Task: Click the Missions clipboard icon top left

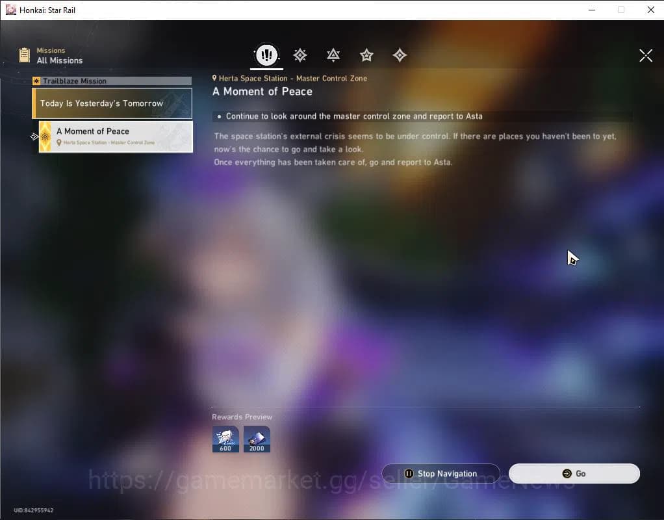Action: click(24, 55)
